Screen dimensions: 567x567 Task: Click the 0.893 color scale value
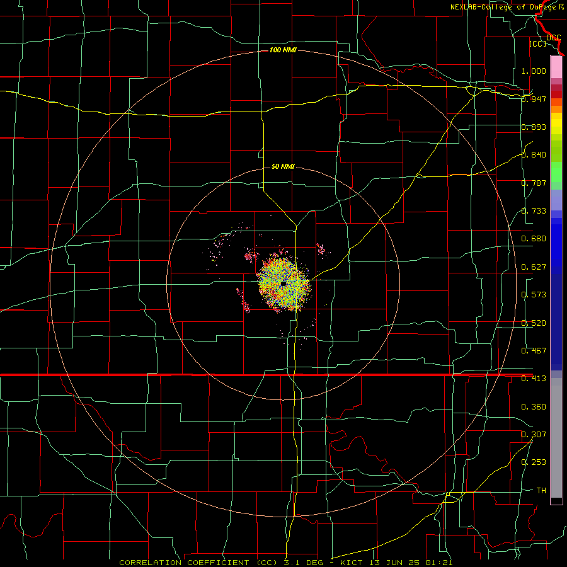(534, 127)
